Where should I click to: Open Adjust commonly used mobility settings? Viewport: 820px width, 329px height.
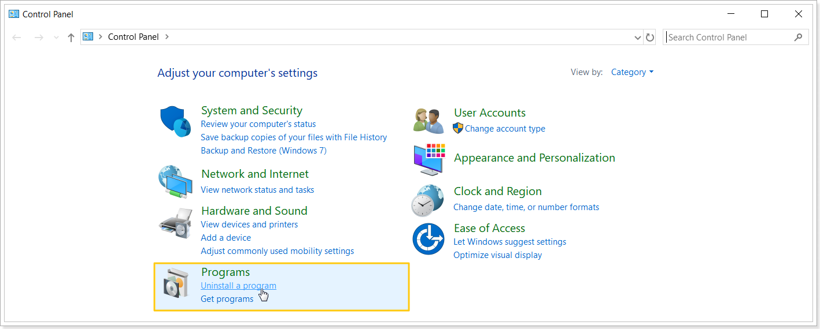pos(277,251)
